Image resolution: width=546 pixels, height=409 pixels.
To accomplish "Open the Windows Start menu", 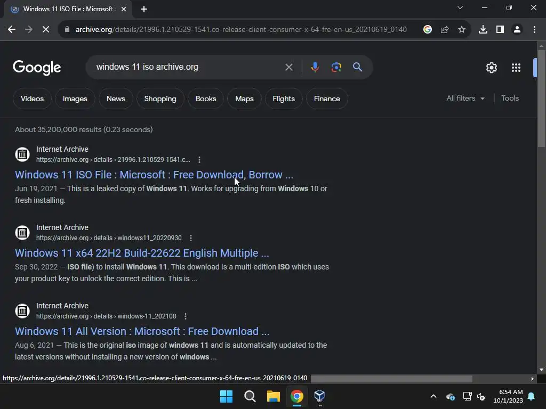I will click(226, 396).
